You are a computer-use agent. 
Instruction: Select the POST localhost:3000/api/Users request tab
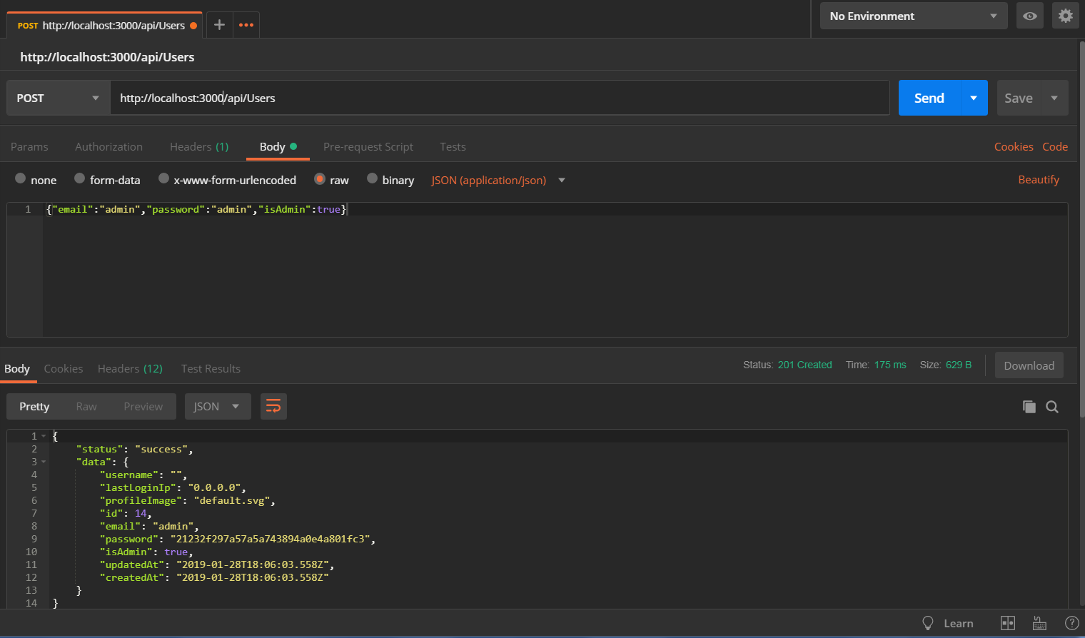pyautogui.click(x=105, y=25)
